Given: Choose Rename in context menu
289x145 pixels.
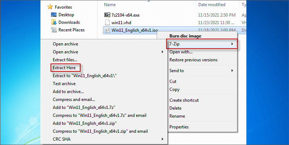Looking at the screenshot, I should (x=177, y=116).
